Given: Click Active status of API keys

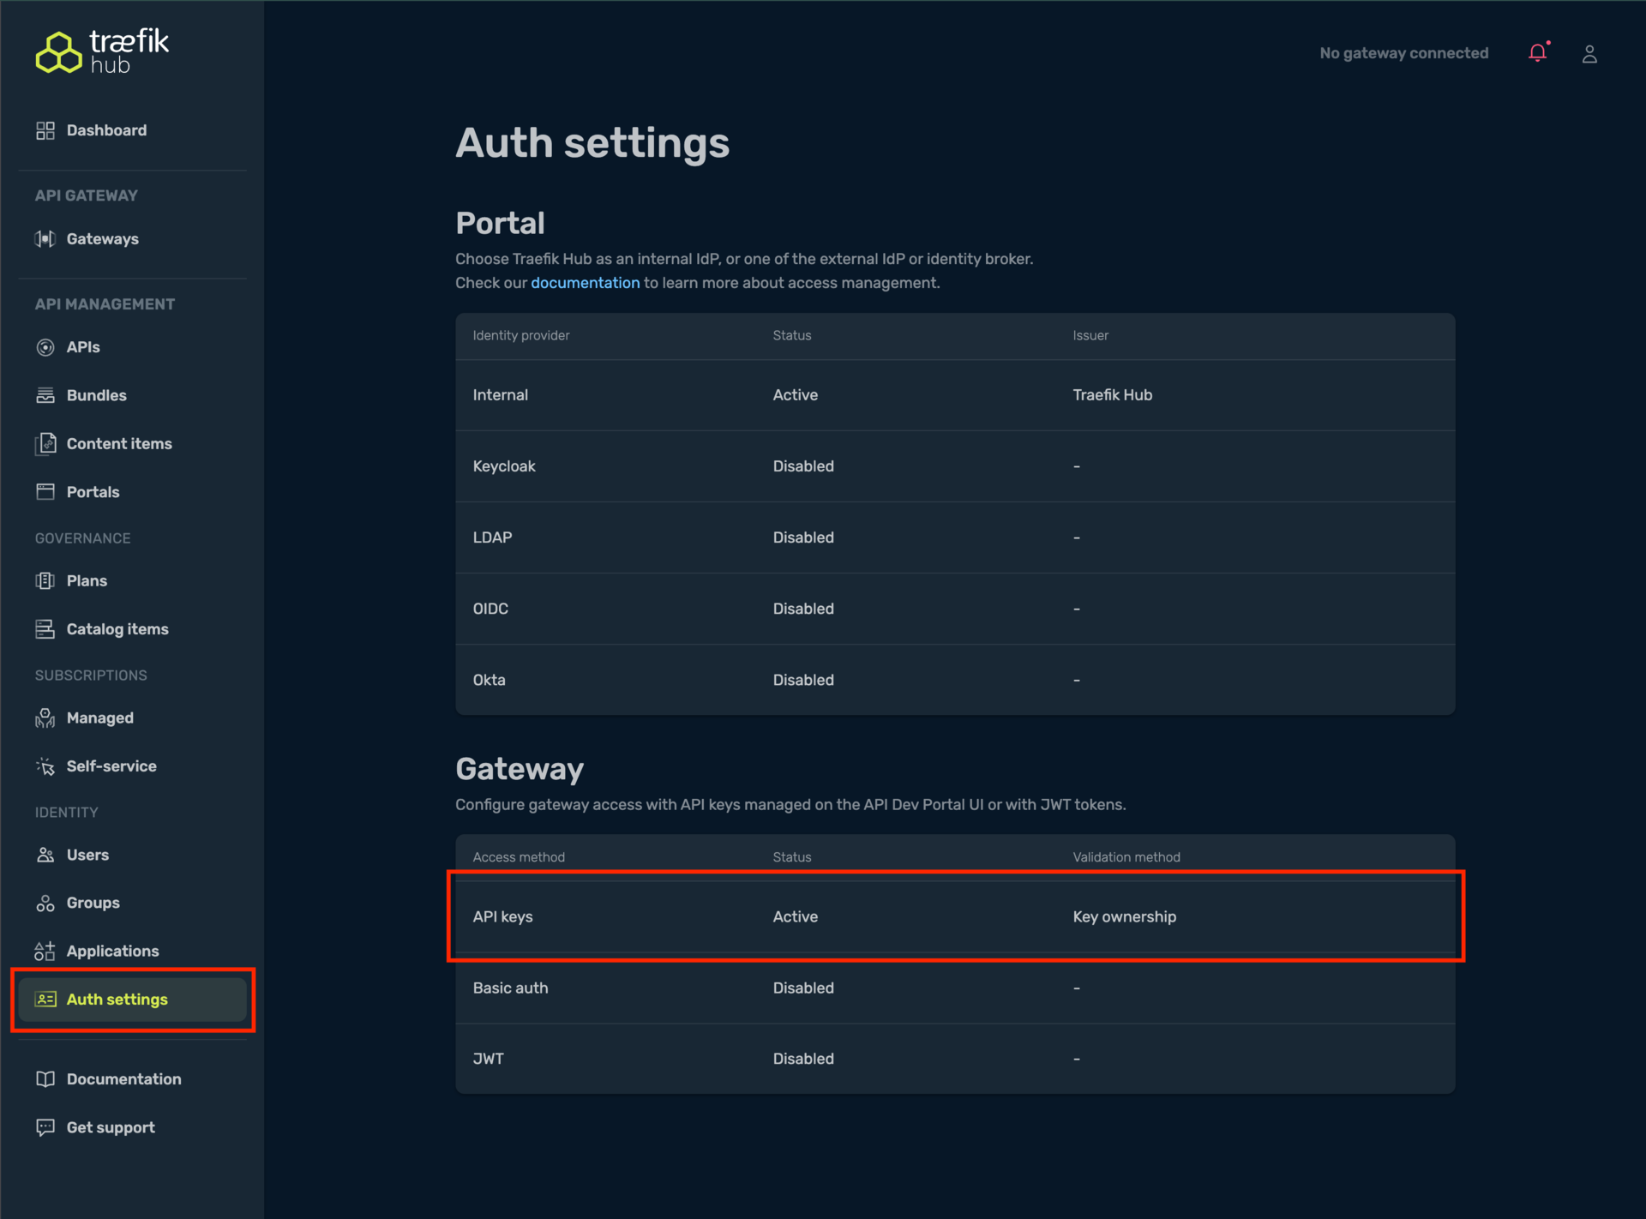Looking at the screenshot, I should click(x=795, y=916).
